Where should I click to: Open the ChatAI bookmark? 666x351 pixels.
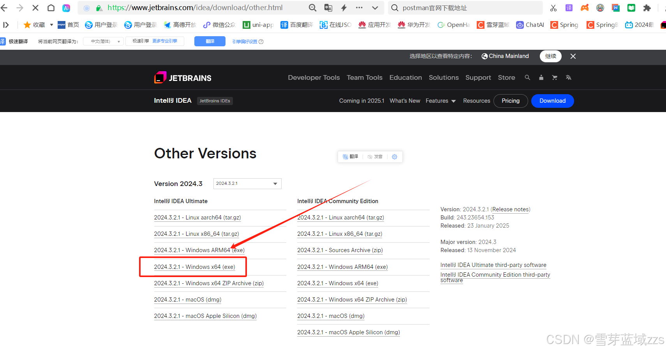530,25
